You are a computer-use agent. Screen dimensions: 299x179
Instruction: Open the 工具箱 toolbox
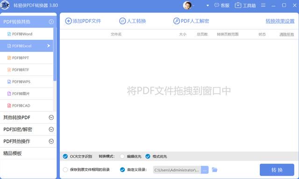tap(245, 6)
